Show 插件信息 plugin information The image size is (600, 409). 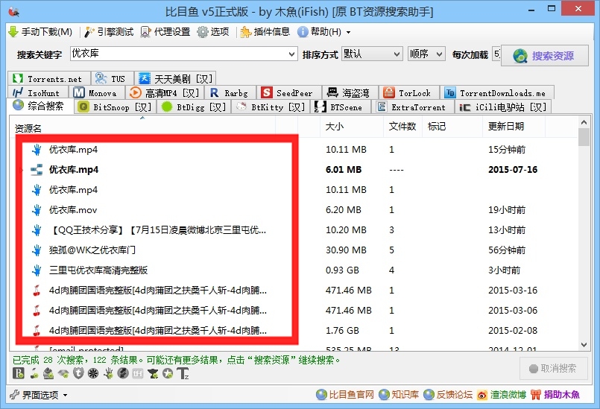265,32
